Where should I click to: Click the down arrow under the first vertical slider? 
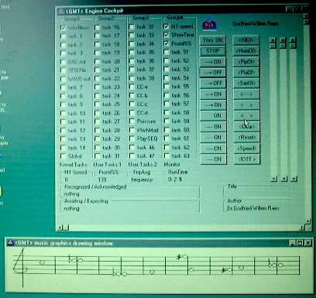click(274, 179)
